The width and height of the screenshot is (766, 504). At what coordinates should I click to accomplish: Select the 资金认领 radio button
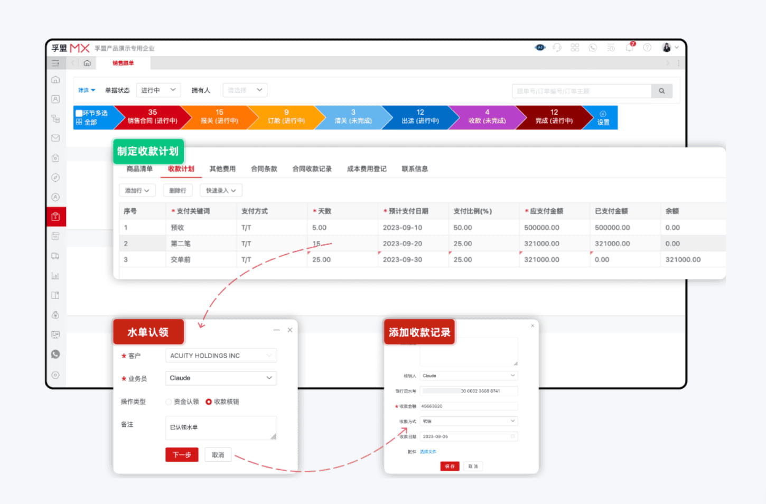click(x=167, y=402)
